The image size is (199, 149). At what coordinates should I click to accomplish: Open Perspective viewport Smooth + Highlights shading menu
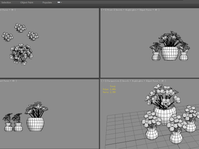click(133, 81)
